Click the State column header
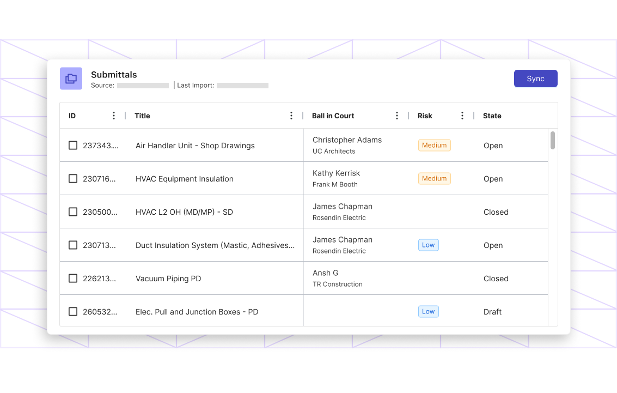This screenshot has width=617, height=393. click(x=492, y=115)
